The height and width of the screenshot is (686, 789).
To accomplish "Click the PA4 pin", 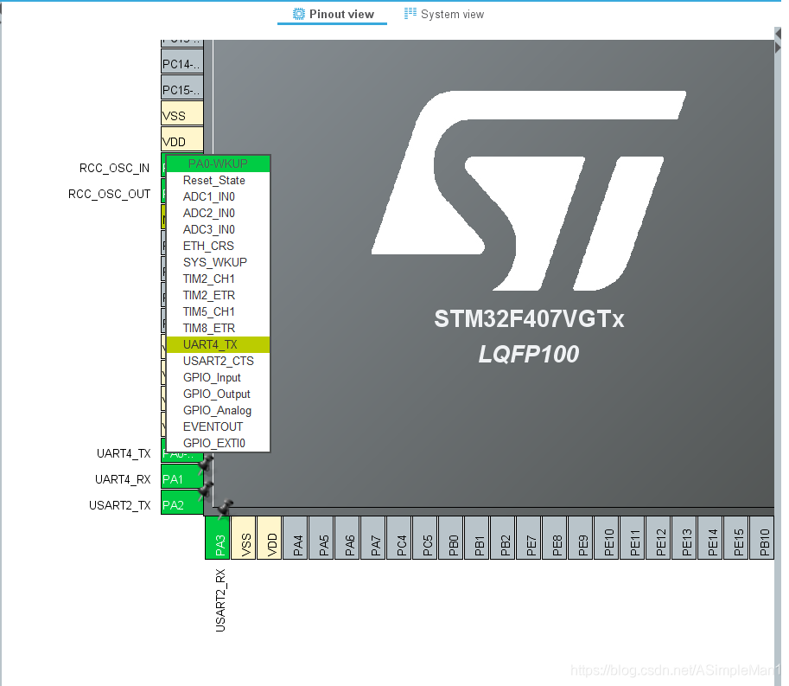I will pos(296,538).
